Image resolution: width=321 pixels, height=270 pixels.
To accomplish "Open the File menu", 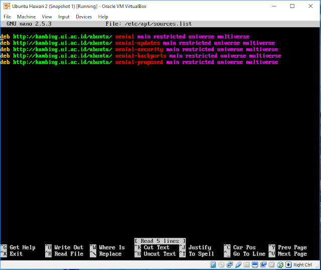I will (x=7, y=17).
